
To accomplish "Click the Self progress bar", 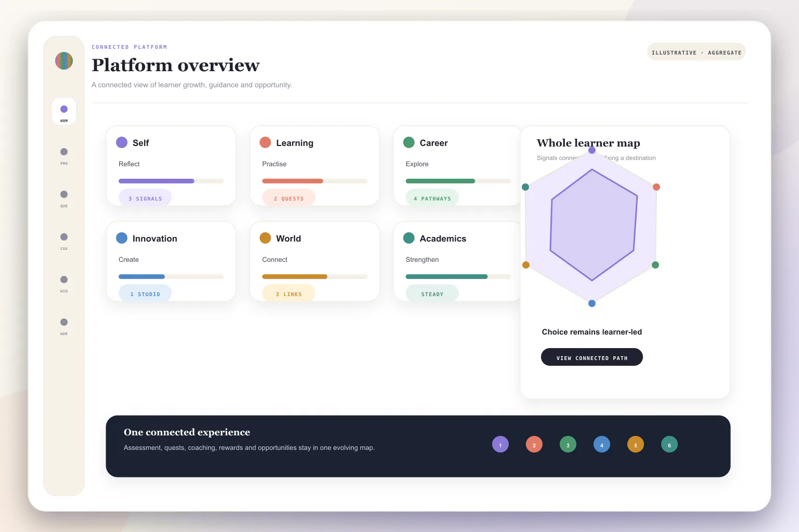I will pos(171,181).
